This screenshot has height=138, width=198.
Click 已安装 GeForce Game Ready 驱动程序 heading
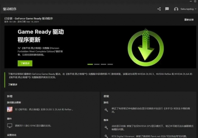(x=28, y=19)
